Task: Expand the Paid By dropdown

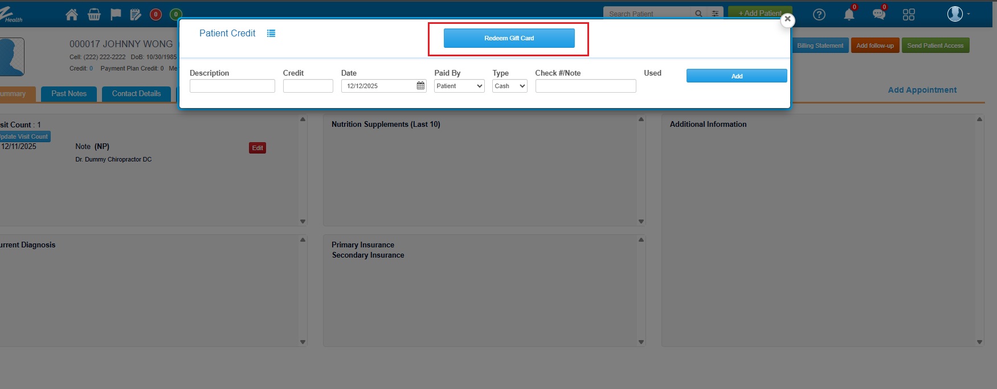Action: (459, 86)
